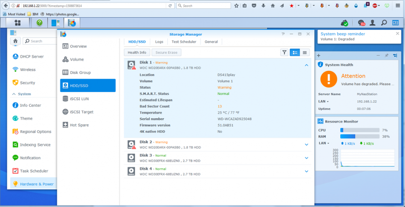Click the Health Info button
Screen dimensions: 405x207
point(137,52)
